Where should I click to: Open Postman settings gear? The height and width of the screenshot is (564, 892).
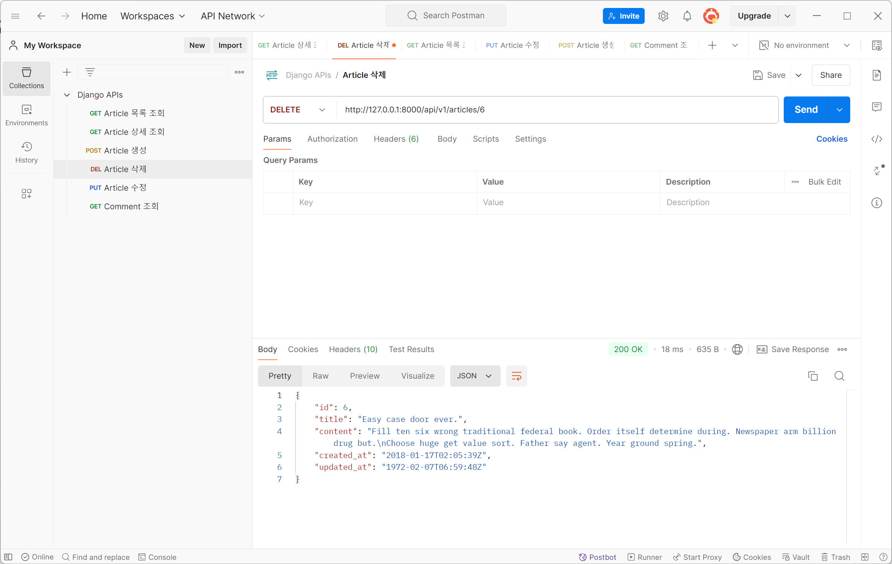click(663, 16)
